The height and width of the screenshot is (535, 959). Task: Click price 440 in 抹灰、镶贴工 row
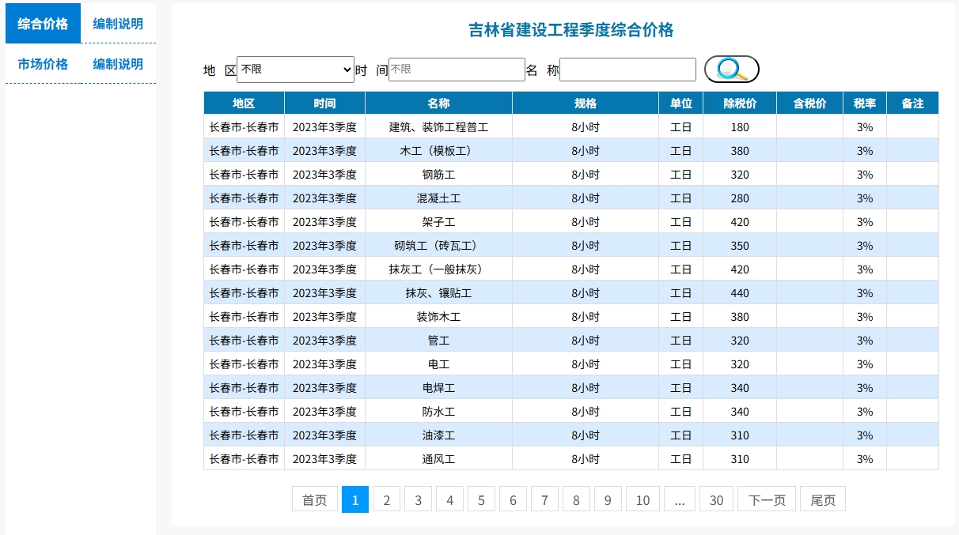(x=740, y=293)
